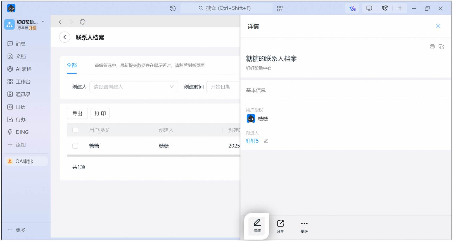Click the 共1项 total count
The height and width of the screenshot is (241, 453).
tap(79, 167)
